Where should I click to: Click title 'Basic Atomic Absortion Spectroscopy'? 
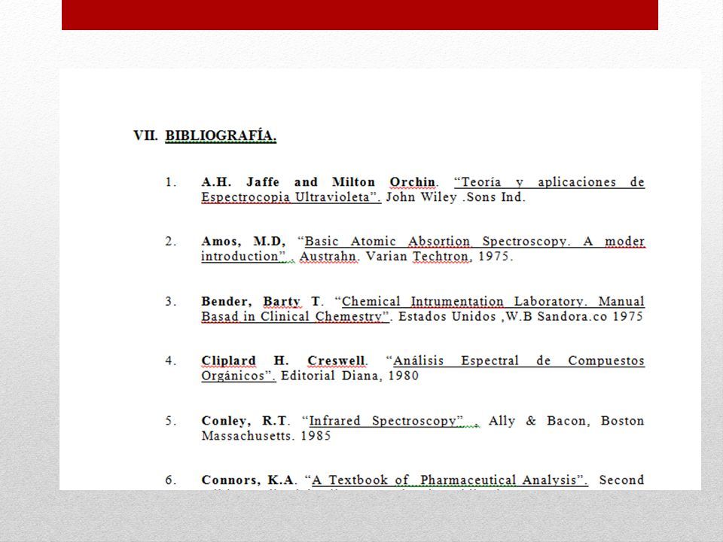click(436, 241)
